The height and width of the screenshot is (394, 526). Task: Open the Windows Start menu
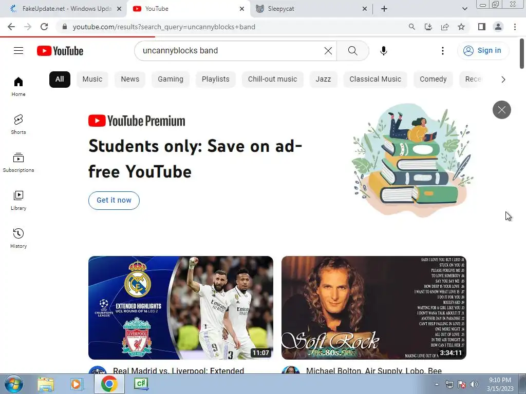pyautogui.click(x=13, y=384)
